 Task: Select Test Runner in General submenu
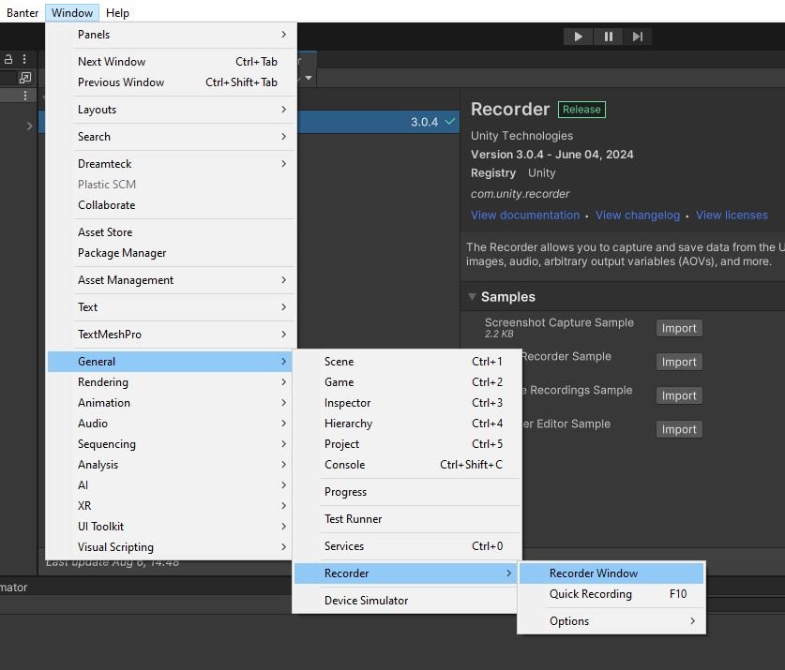407,519
